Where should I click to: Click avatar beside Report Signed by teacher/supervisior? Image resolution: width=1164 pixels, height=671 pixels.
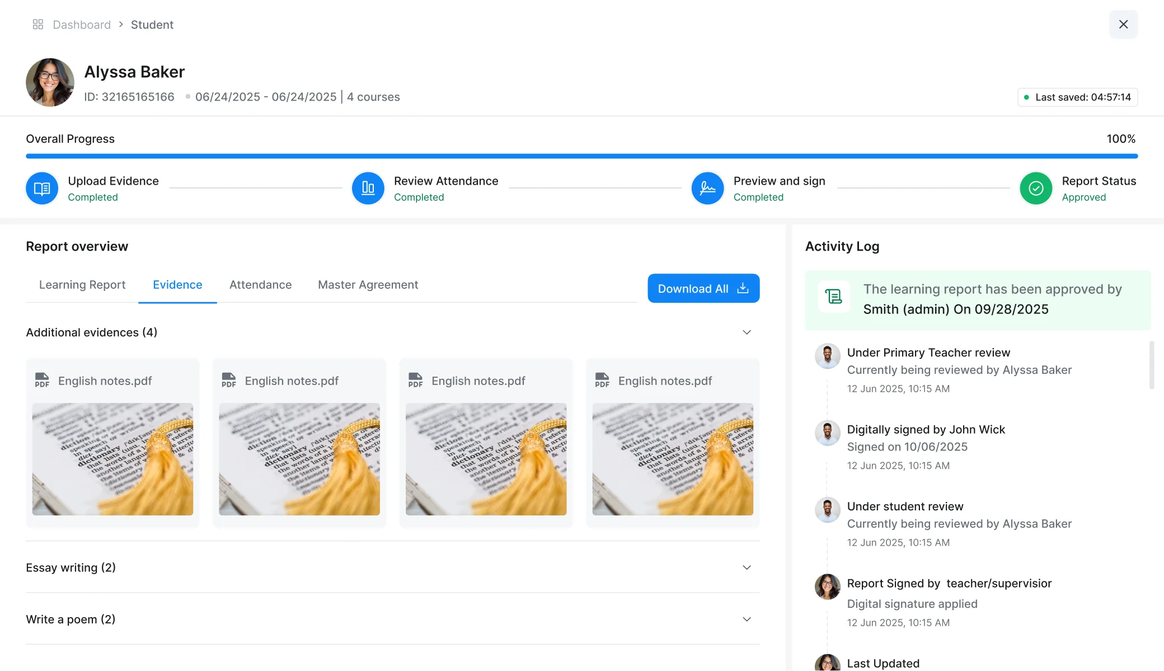[x=827, y=586]
